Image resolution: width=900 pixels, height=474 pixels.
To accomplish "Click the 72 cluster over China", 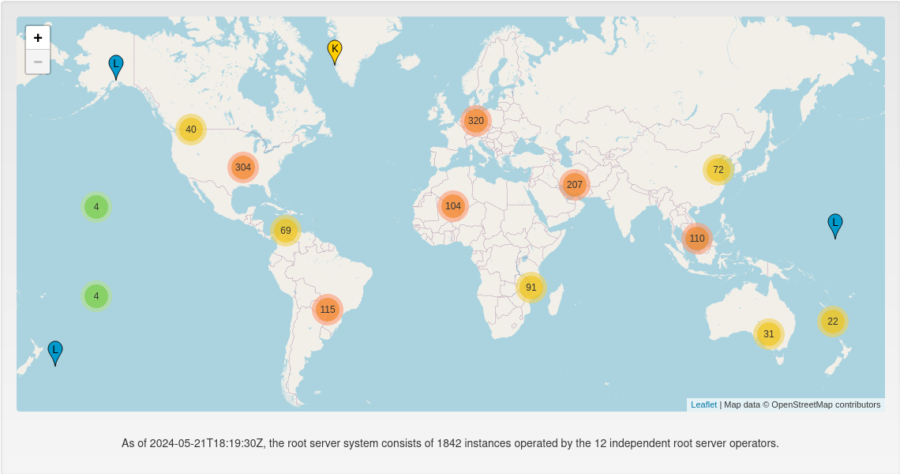I will point(718,170).
